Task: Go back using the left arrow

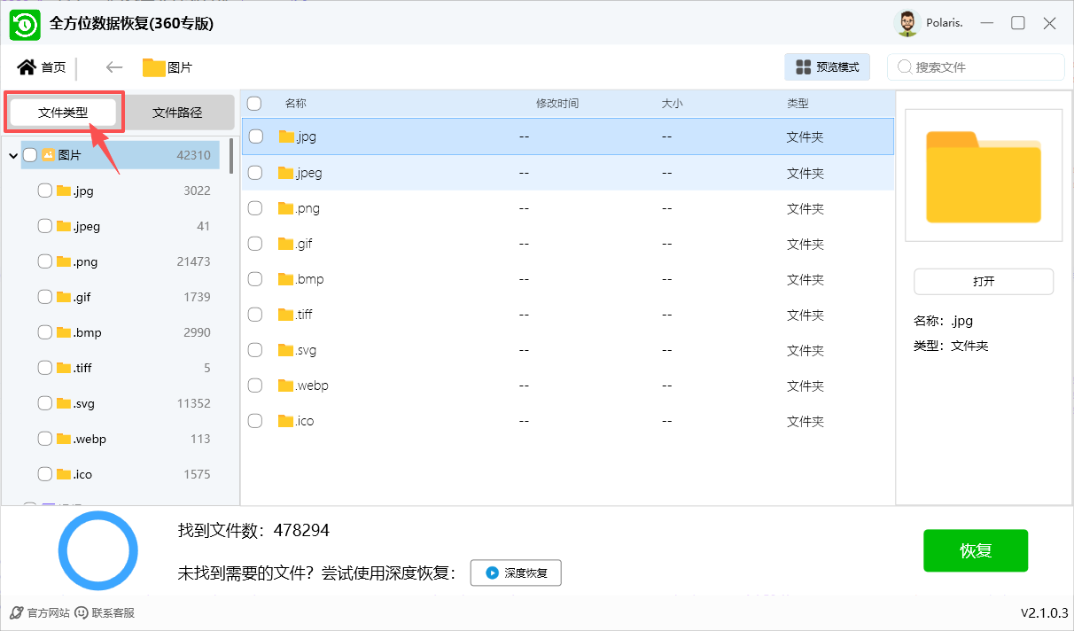Action: [x=113, y=67]
